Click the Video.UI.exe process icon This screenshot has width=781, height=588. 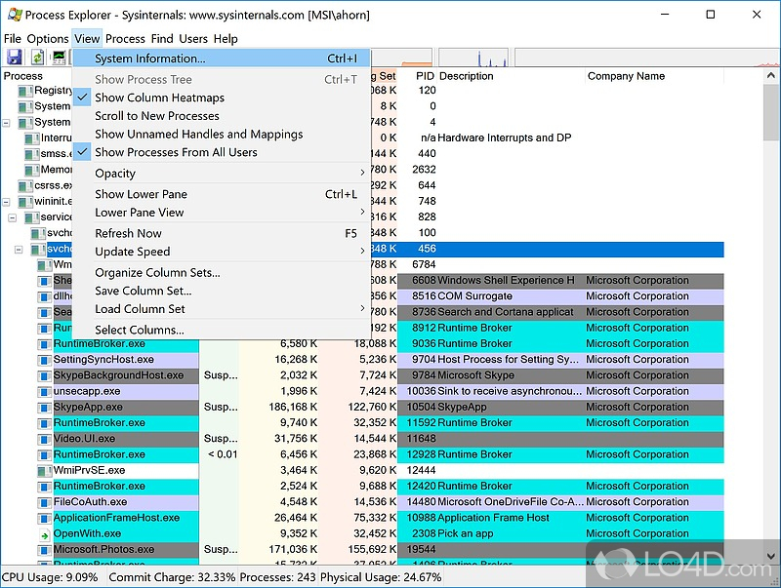pyautogui.click(x=45, y=439)
